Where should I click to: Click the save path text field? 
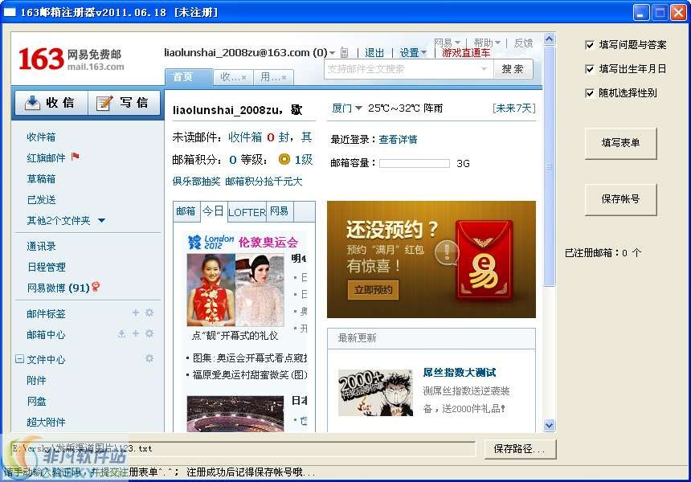243,448
